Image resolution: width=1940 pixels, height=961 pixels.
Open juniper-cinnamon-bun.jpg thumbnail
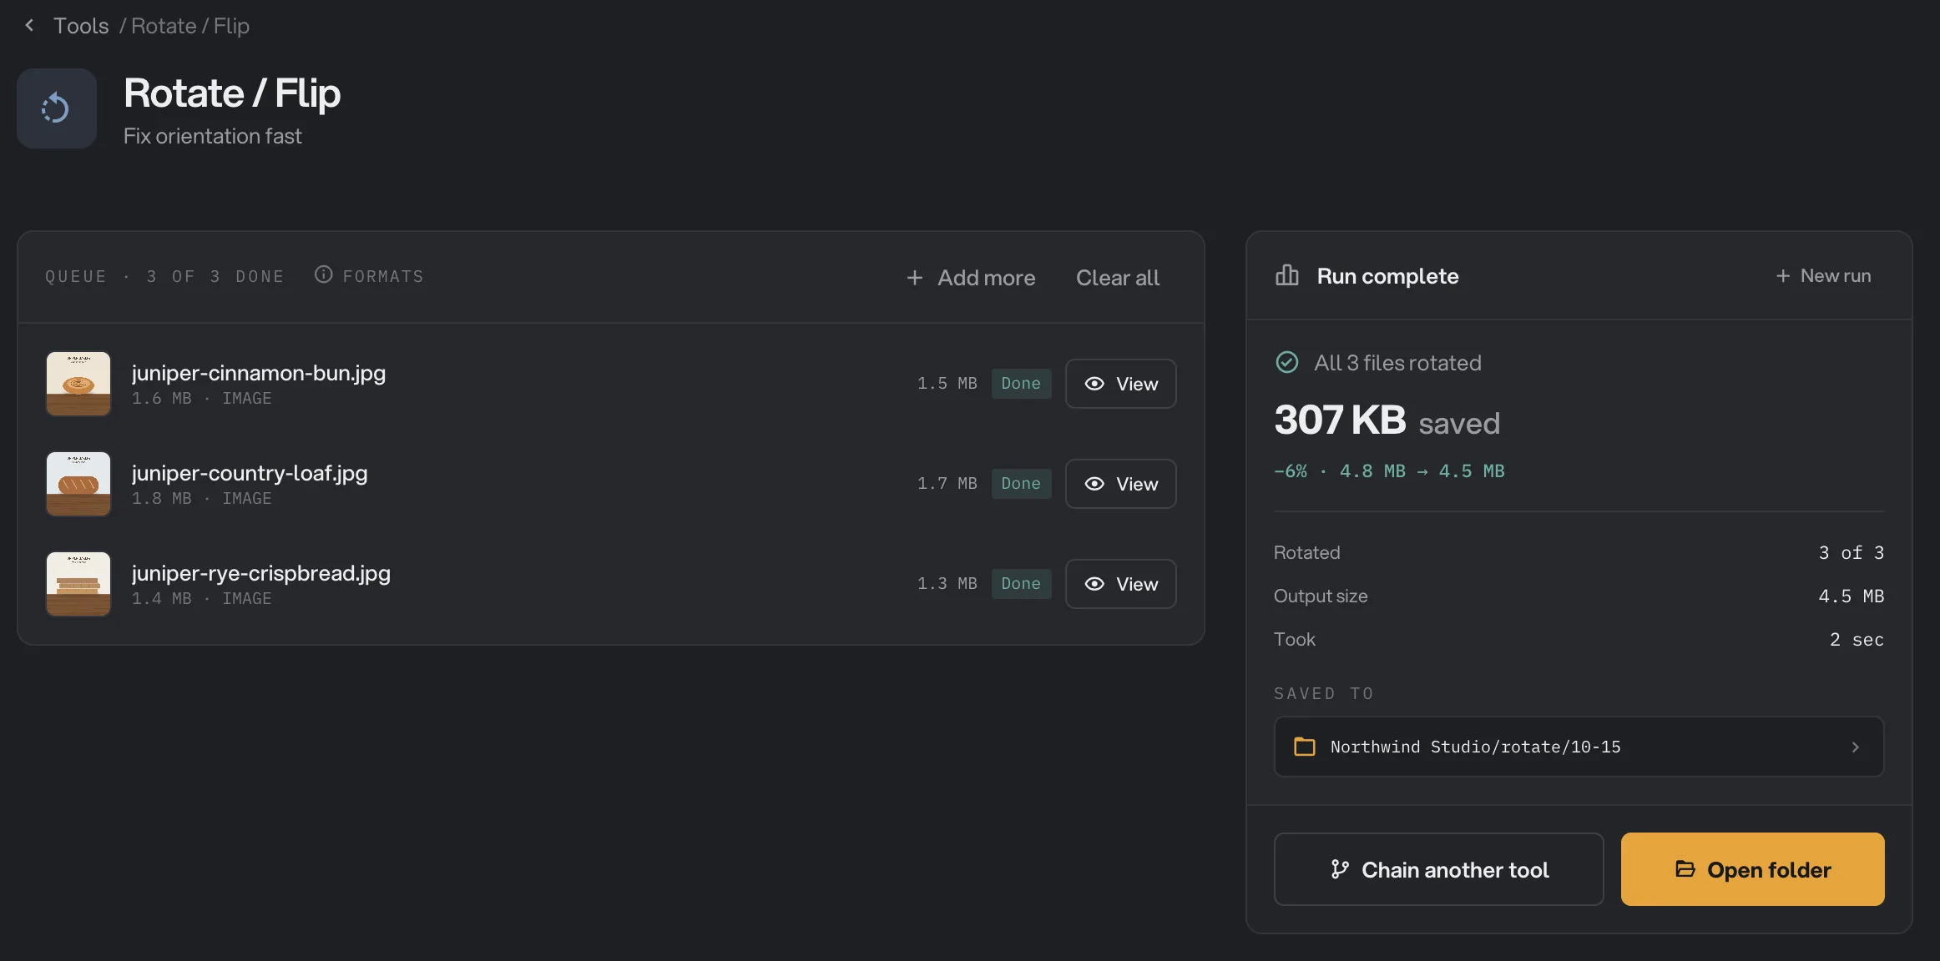point(78,384)
